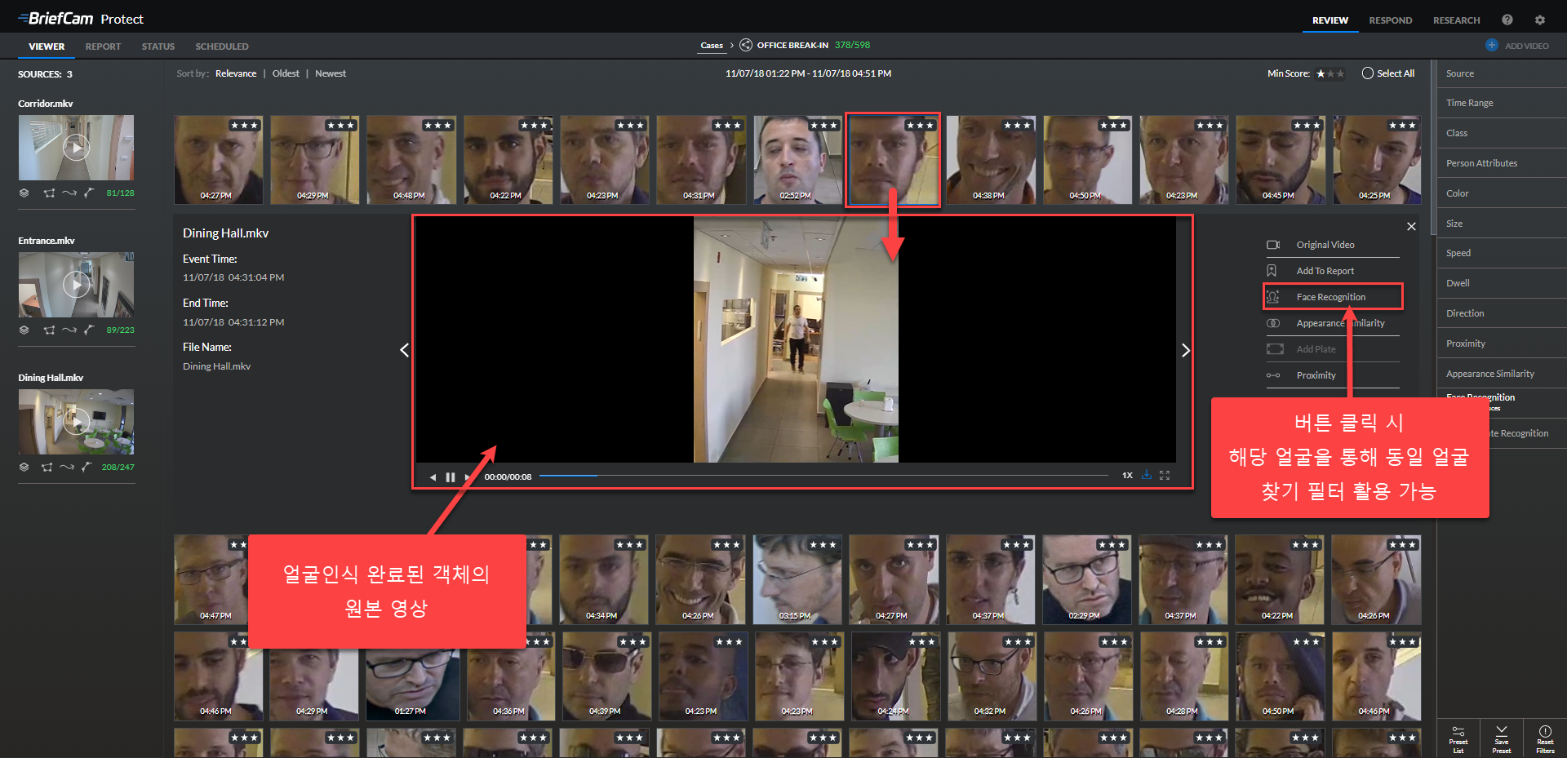The height and width of the screenshot is (758, 1567).
Task: Open Original Video camera icon
Action: pos(1272,245)
